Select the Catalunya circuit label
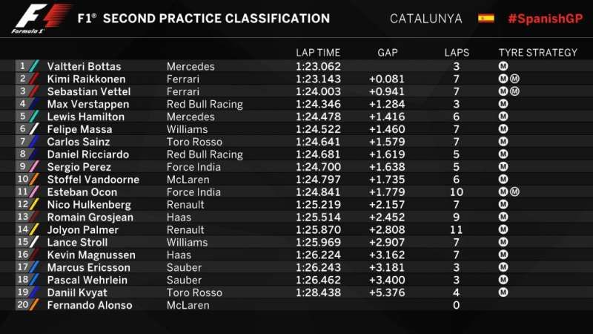The height and width of the screenshot is (334, 593). coord(425,19)
